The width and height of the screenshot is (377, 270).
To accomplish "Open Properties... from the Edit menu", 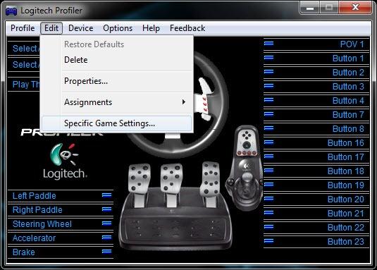I will pyautogui.click(x=116, y=81).
